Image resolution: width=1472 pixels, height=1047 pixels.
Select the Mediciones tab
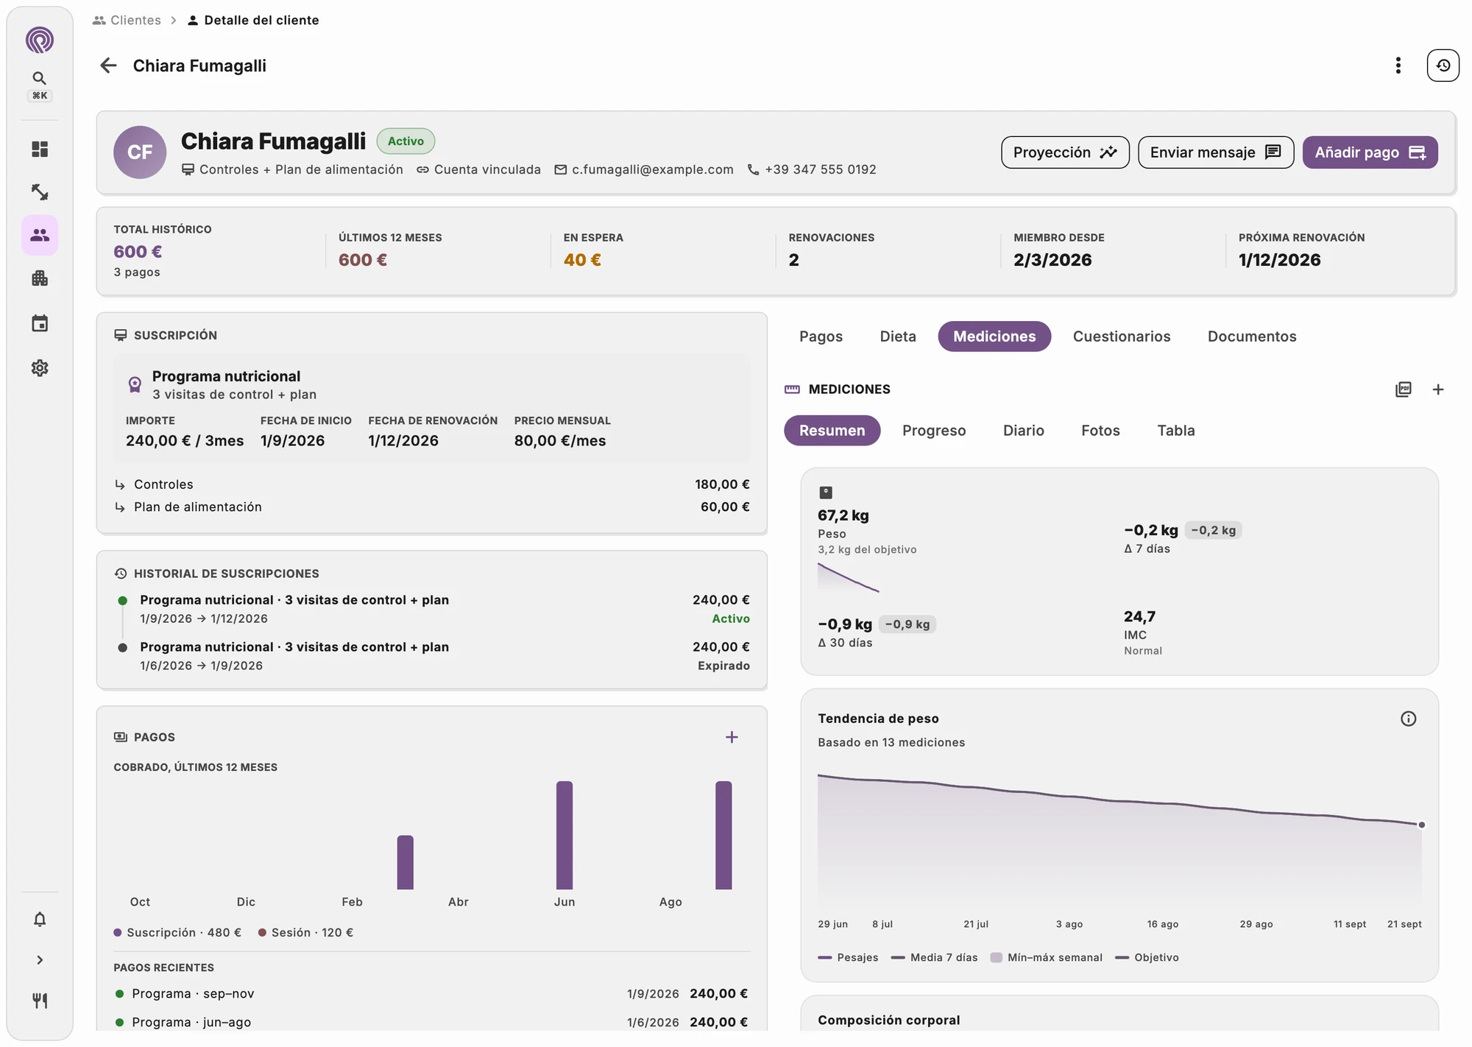pyautogui.click(x=994, y=336)
